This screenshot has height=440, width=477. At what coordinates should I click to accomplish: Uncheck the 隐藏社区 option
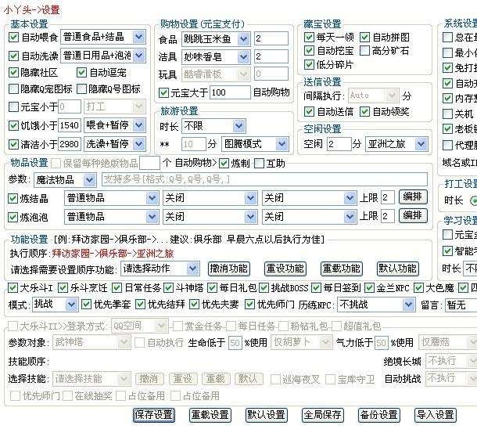14,73
